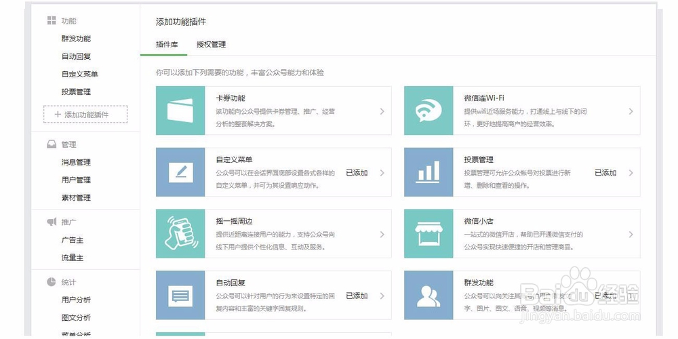The width and height of the screenshot is (678, 339).
Task: Go to 用户分析 in sidebar
Action: pos(76,300)
